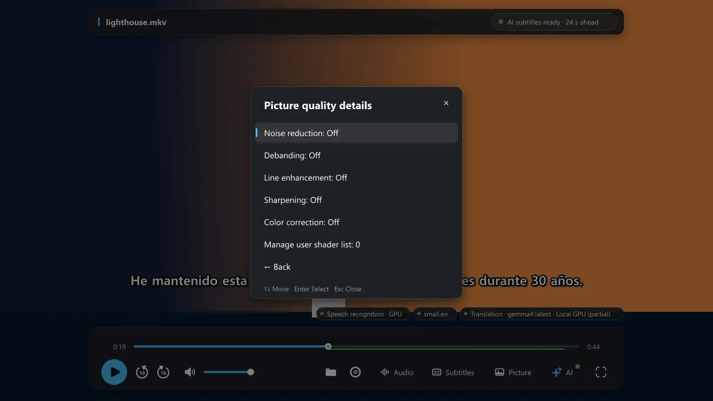Open the Subtitles menu
Screen dimensions: 713x401
coord(453,372)
